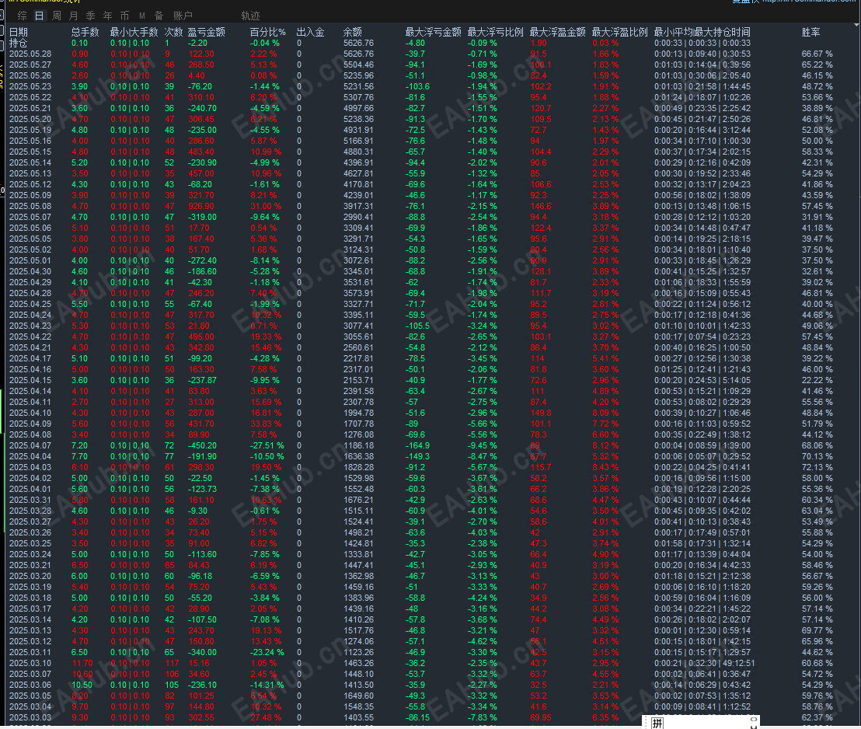Click the 日期 column header
The width and height of the screenshot is (861, 729).
pos(19,32)
